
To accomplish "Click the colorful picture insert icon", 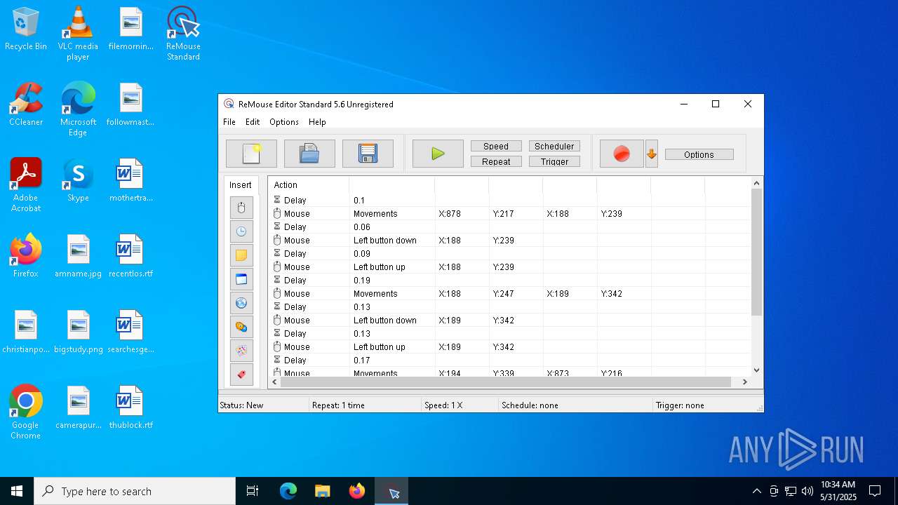I will [241, 351].
